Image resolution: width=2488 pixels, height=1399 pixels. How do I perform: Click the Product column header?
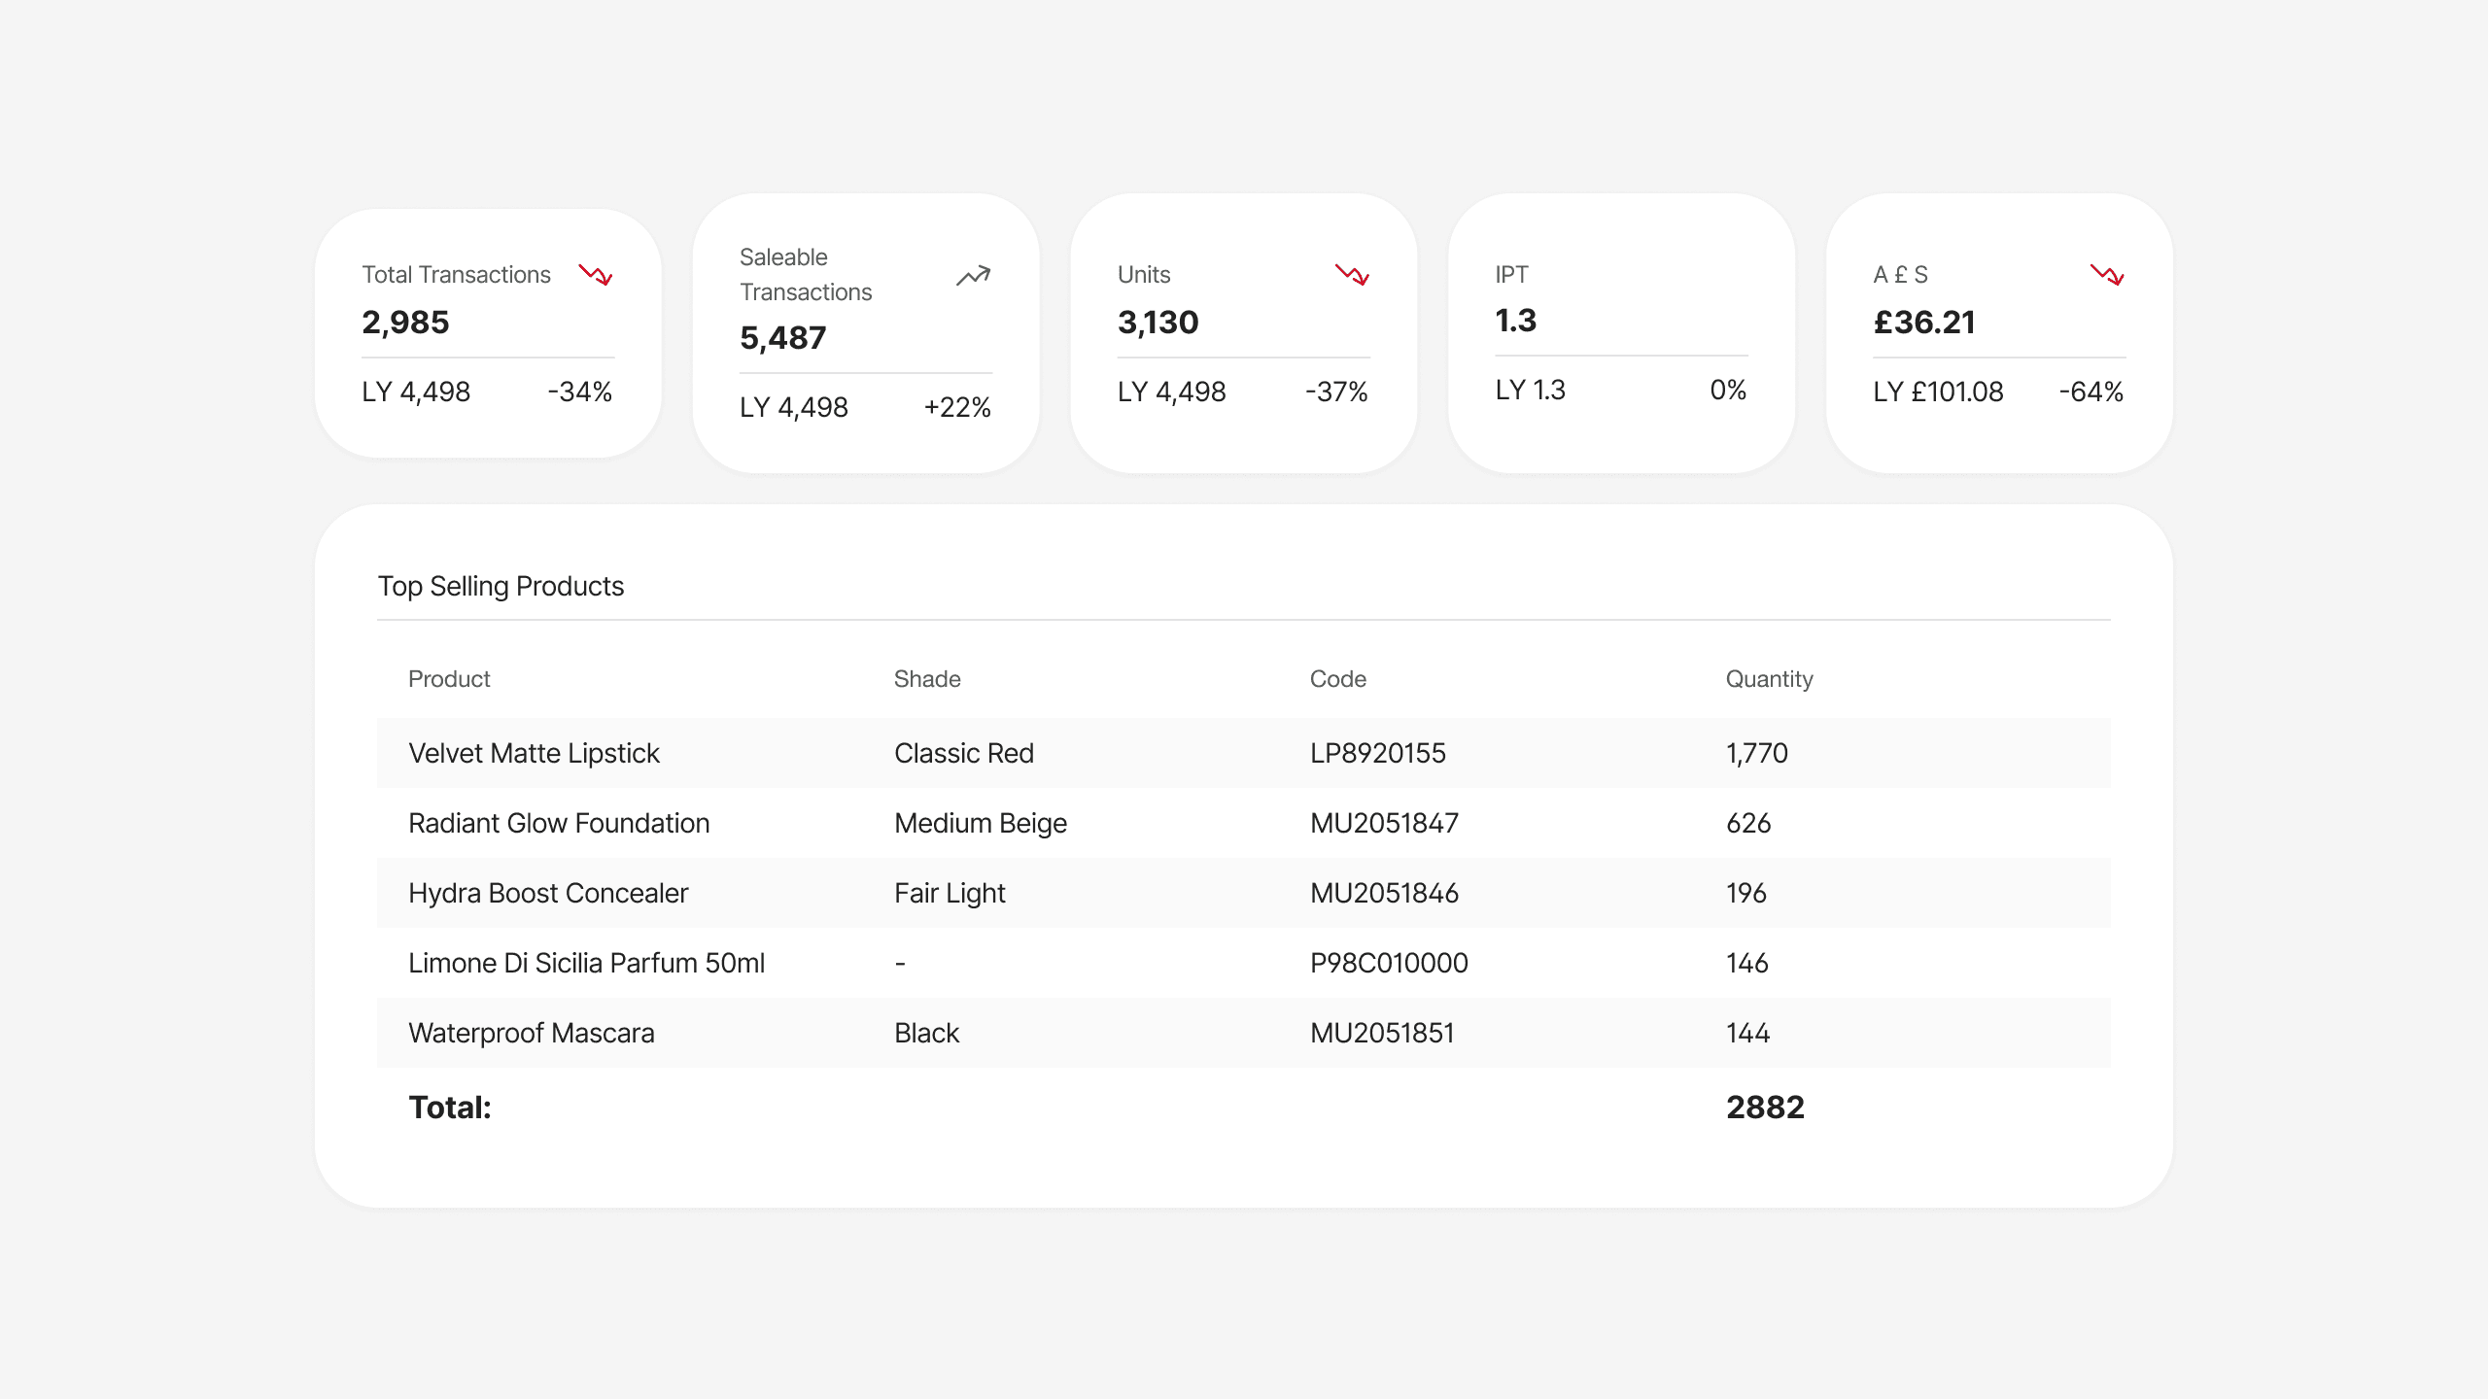pyautogui.click(x=449, y=679)
